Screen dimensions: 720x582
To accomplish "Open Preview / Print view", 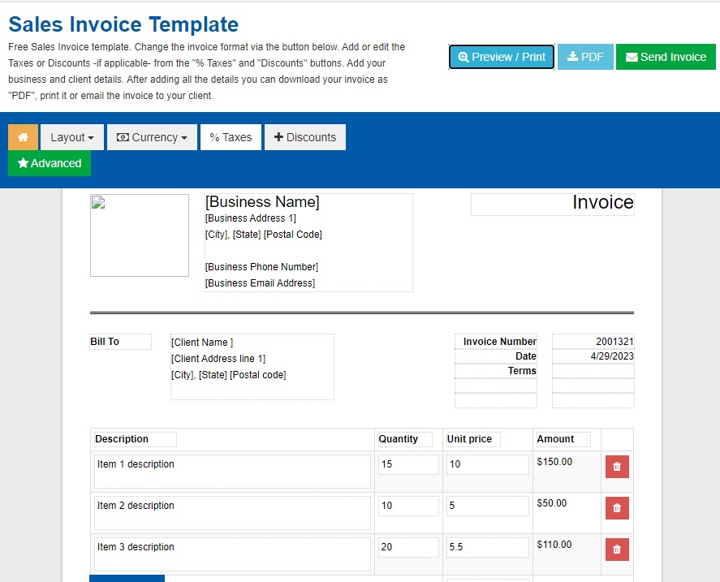I will point(501,57).
